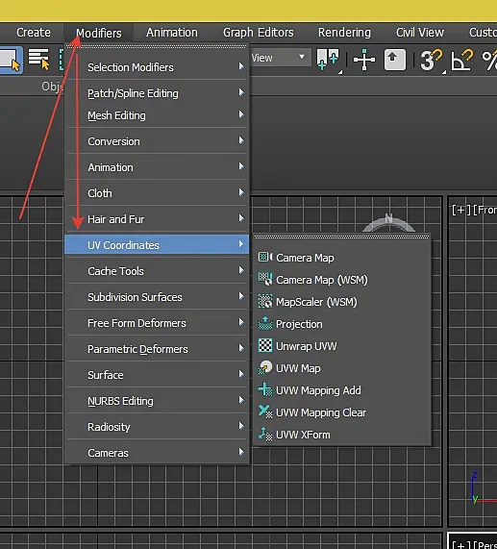This screenshot has height=549, width=497.
Task: Click the Select and Manipulate icon
Action: pos(364,60)
